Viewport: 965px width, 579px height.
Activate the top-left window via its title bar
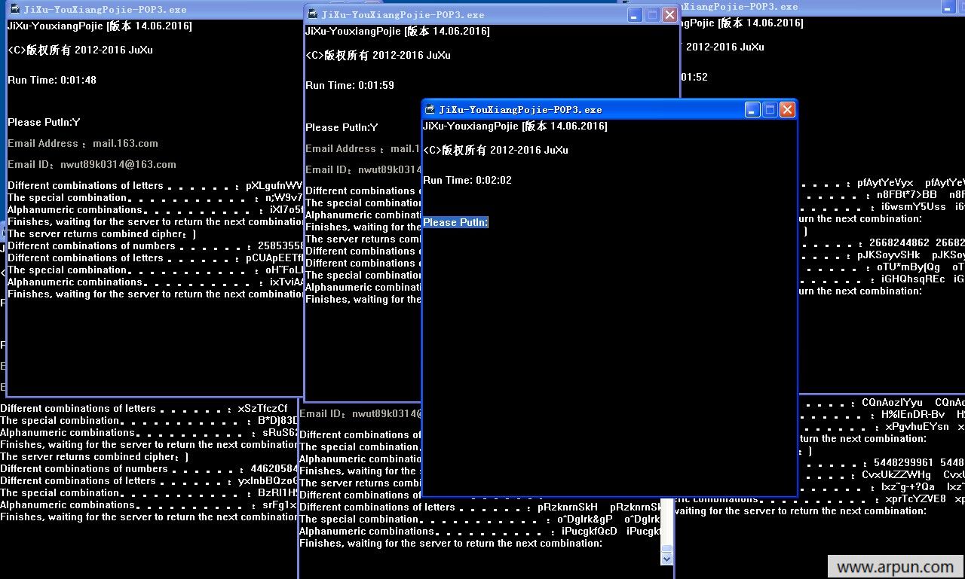151,10
